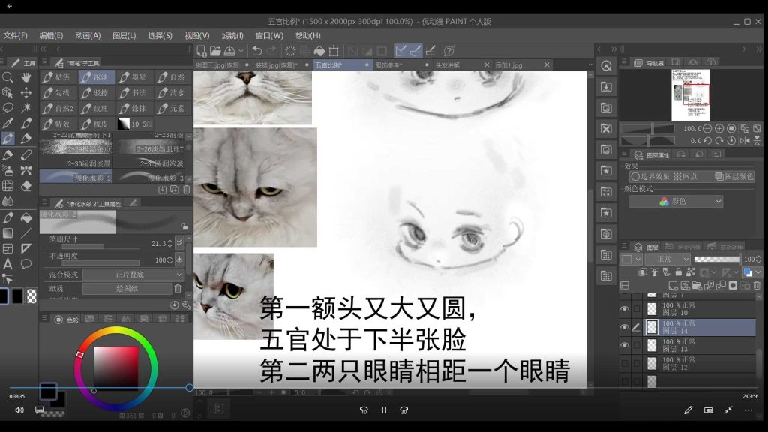Screen dimensions: 768x432
Task: Switch to the 头发讲解 canvas tab
Action: (461, 64)
